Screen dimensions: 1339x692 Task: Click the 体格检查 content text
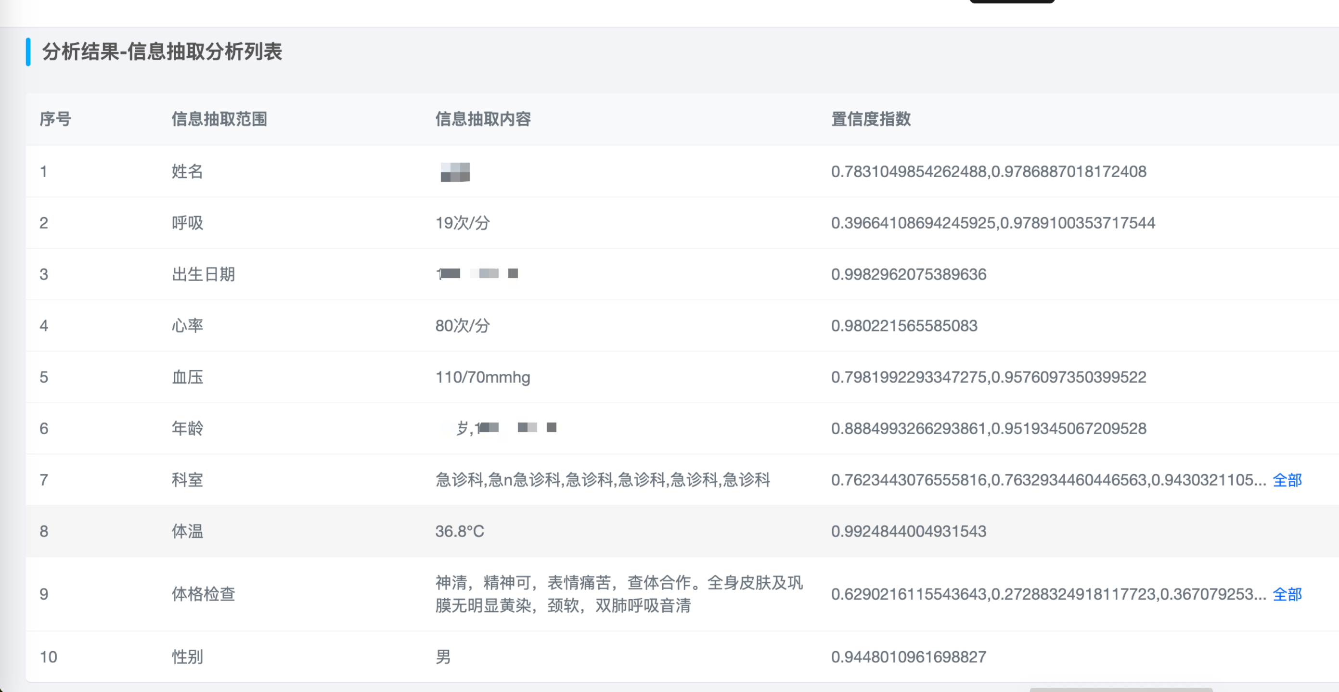click(618, 594)
